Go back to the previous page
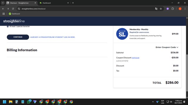 3,9
